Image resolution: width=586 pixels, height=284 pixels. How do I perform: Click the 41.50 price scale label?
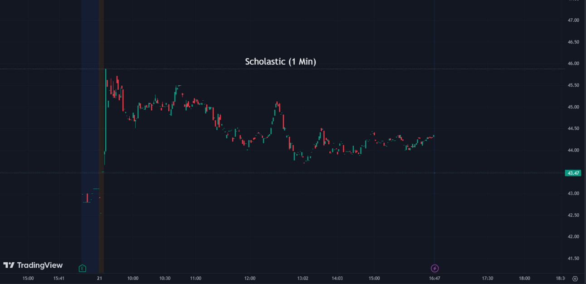pos(573,259)
